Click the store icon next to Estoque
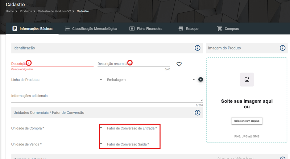This screenshot has width=290, height=159. [x=181, y=29]
